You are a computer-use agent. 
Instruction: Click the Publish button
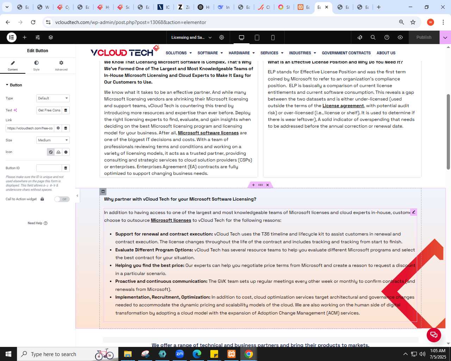tap(424, 37)
